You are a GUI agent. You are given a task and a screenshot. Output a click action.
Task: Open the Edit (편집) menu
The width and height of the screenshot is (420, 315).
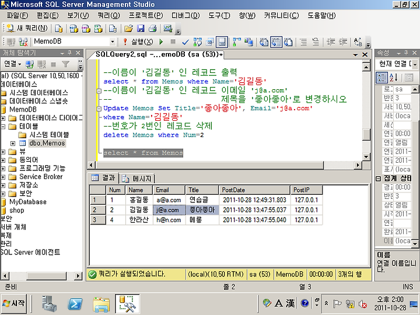[x=48, y=16]
